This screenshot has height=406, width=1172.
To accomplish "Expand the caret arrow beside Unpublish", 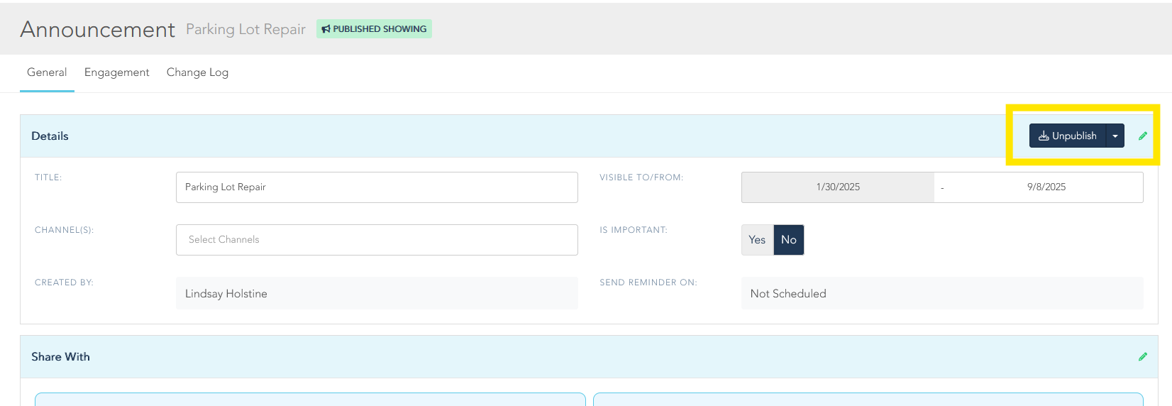I will click(x=1115, y=136).
